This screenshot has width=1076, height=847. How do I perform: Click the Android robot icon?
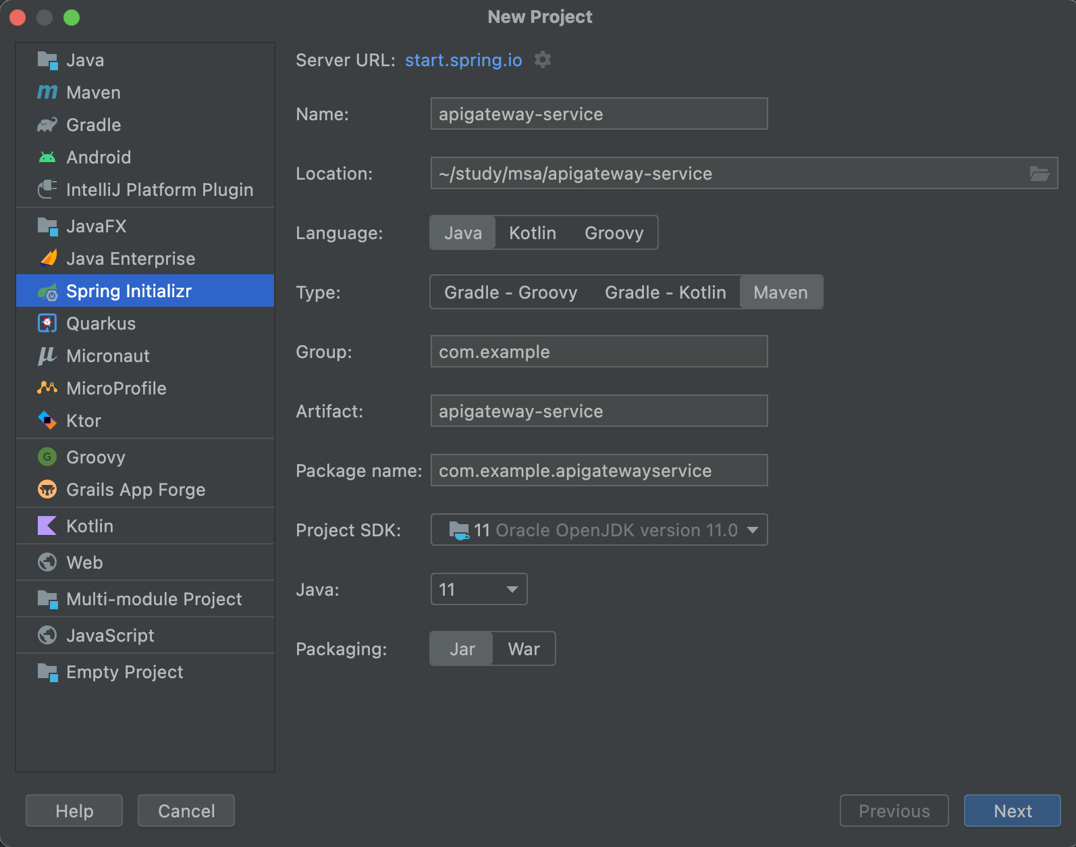(x=47, y=157)
